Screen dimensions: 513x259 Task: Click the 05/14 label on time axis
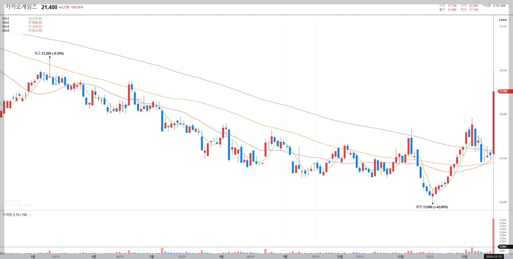[x=56, y=257]
